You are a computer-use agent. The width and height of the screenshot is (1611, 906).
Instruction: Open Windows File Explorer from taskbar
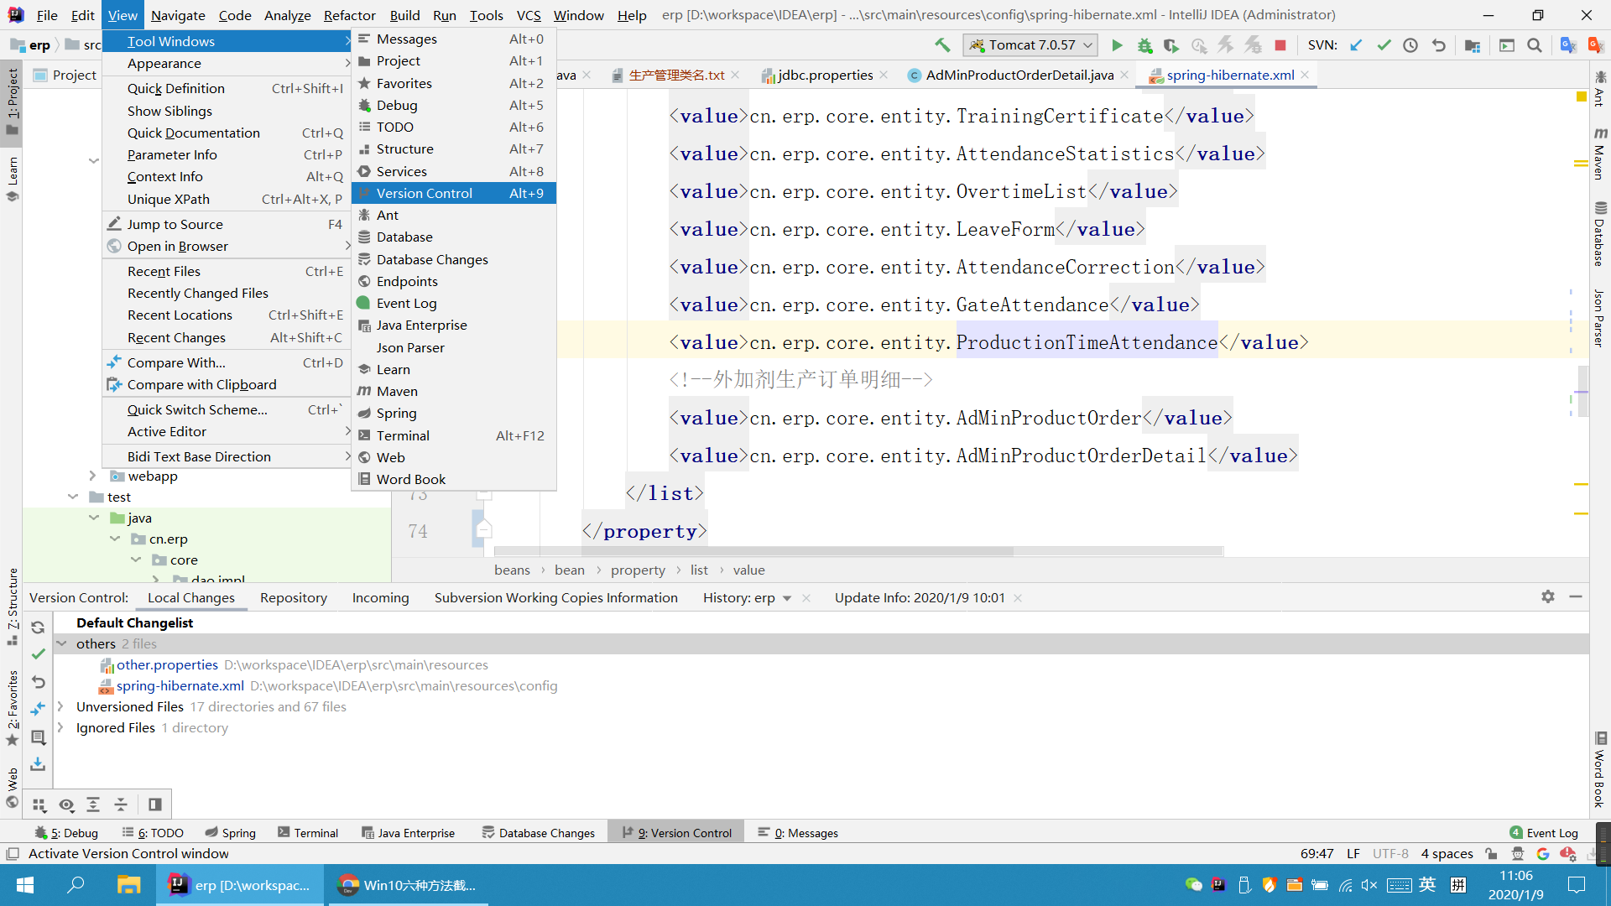pos(128,885)
